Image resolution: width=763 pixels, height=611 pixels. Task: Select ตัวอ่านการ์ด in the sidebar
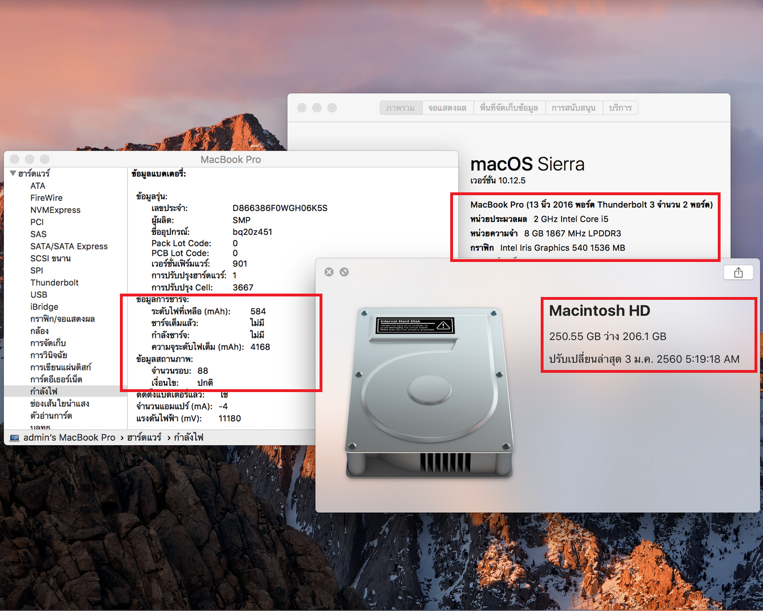pyautogui.click(x=51, y=415)
